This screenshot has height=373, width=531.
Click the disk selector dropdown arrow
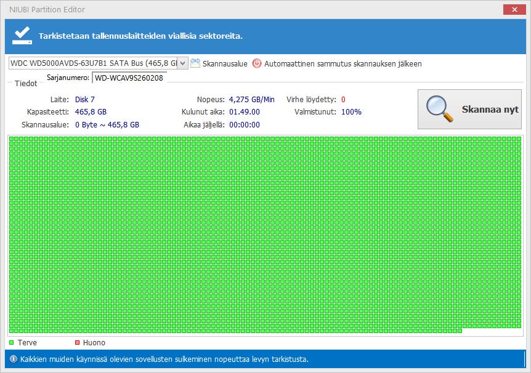pos(183,63)
